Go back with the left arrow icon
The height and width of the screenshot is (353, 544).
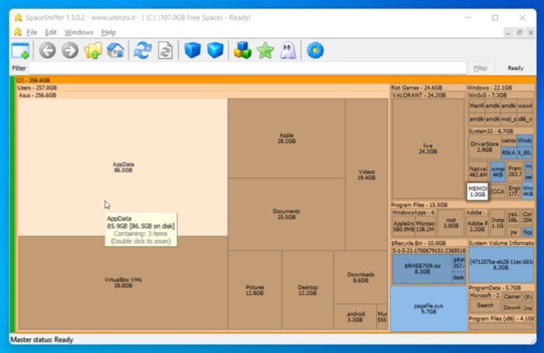pos(47,50)
